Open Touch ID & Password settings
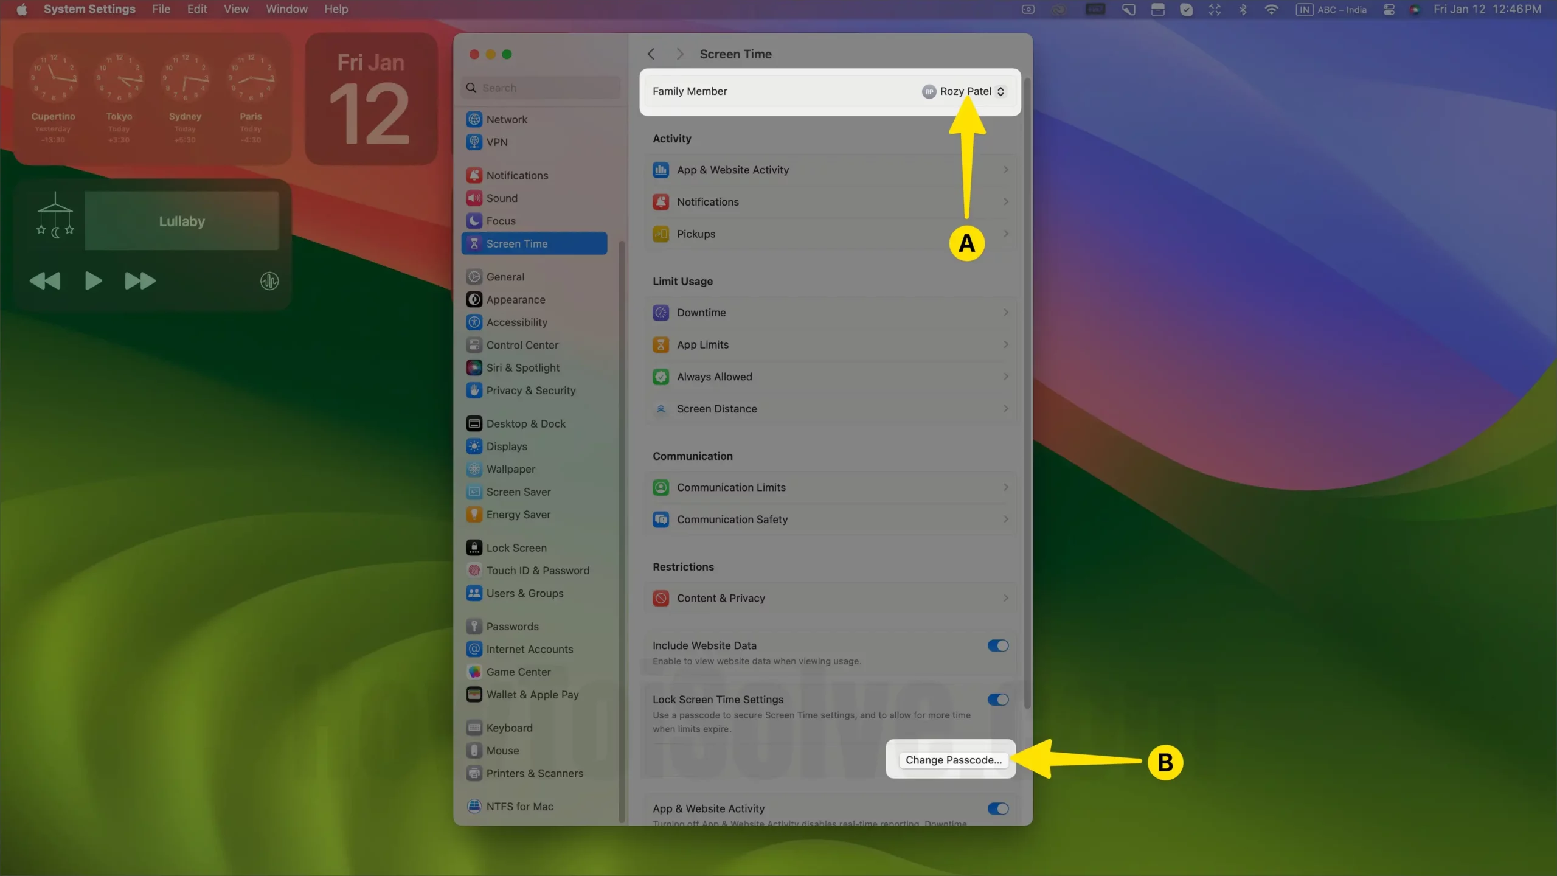The image size is (1557, 876). coord(538,570)
